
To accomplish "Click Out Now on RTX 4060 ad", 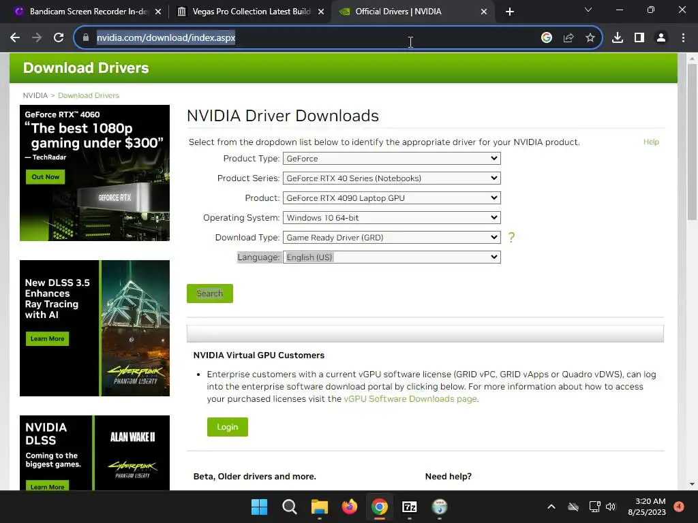I will pos(46,177).
